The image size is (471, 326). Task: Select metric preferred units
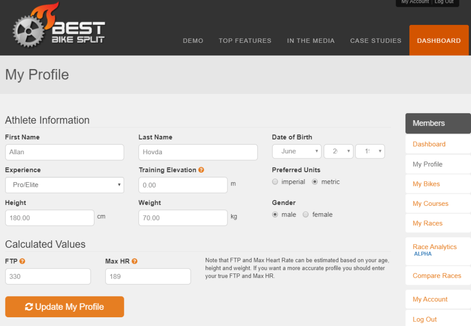point(315,182)
